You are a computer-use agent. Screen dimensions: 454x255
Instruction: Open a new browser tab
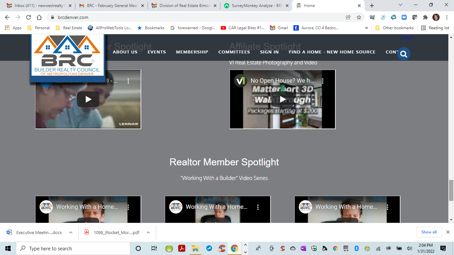pyautogui.click(x=372, y=6)
